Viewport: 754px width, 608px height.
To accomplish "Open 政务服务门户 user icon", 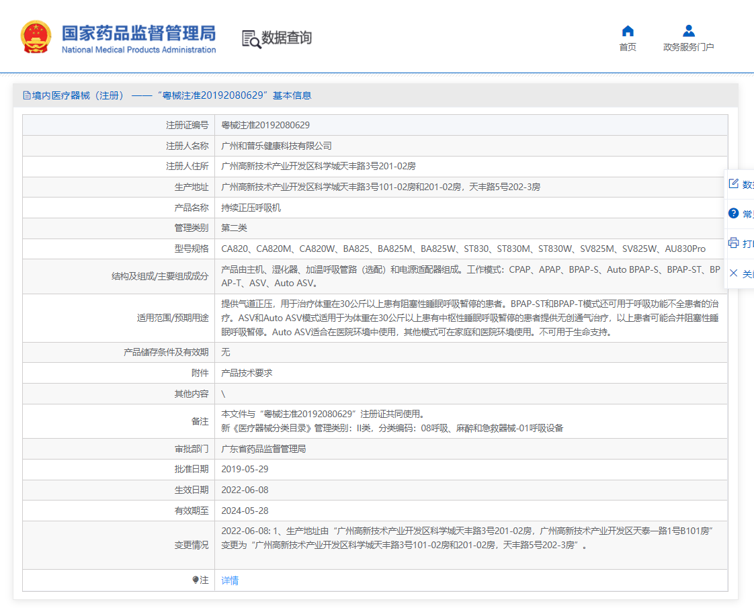I will point(689,31).
